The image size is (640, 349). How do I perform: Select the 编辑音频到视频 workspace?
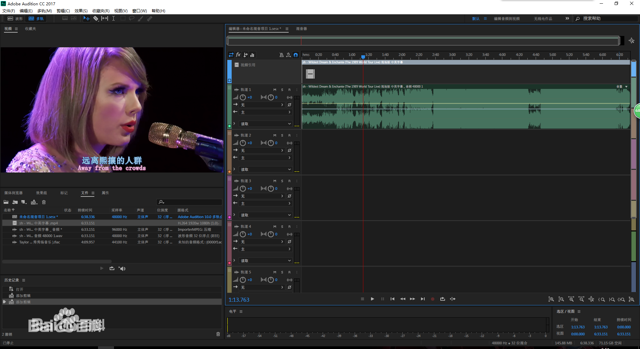point(507,19)
